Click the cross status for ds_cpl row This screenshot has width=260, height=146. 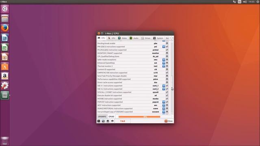click(x=167, y=56)
